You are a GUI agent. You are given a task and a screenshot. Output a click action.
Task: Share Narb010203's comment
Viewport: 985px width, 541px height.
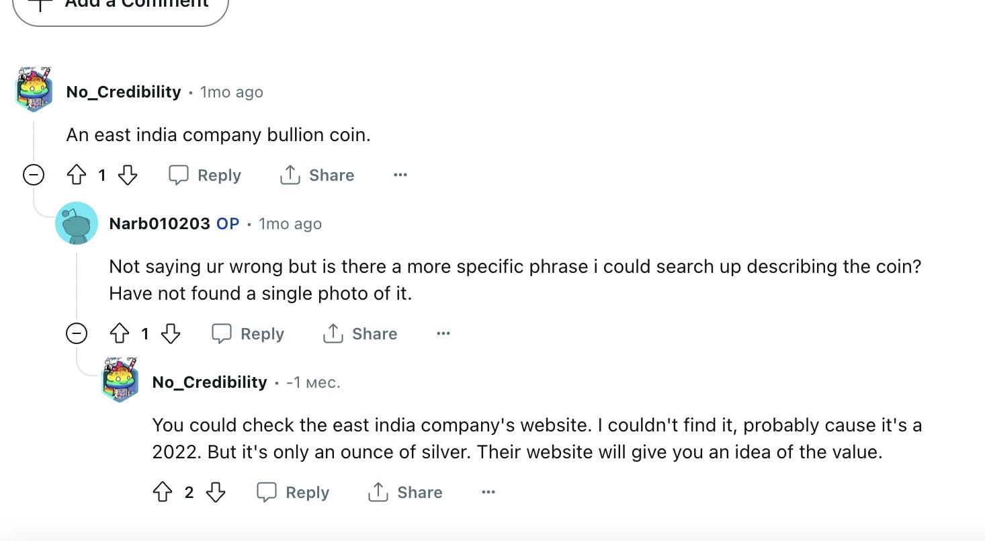pyautogui.click(x=360, y=334)
